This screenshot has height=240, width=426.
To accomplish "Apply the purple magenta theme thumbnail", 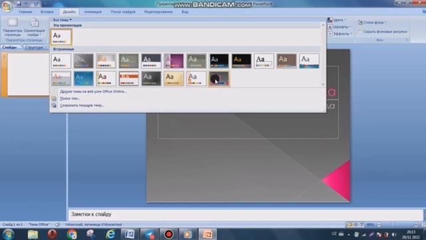I will (x=174, y=61).
